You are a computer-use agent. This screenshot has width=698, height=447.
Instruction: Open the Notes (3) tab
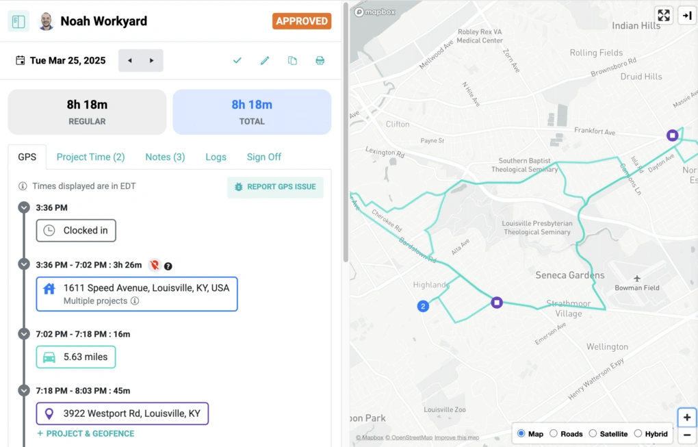click(x=165, y=157)
